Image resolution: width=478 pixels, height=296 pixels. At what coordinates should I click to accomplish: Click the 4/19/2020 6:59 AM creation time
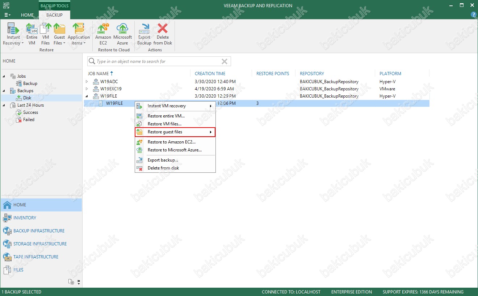pyautogui.click(x=214, y=89)
